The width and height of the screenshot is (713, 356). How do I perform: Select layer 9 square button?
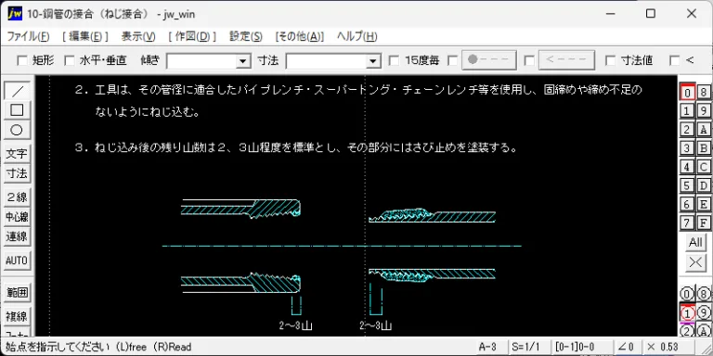[704, 111]
